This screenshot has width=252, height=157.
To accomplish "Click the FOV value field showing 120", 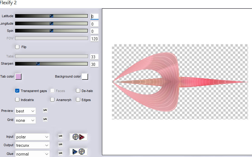I will click(94, 39).
